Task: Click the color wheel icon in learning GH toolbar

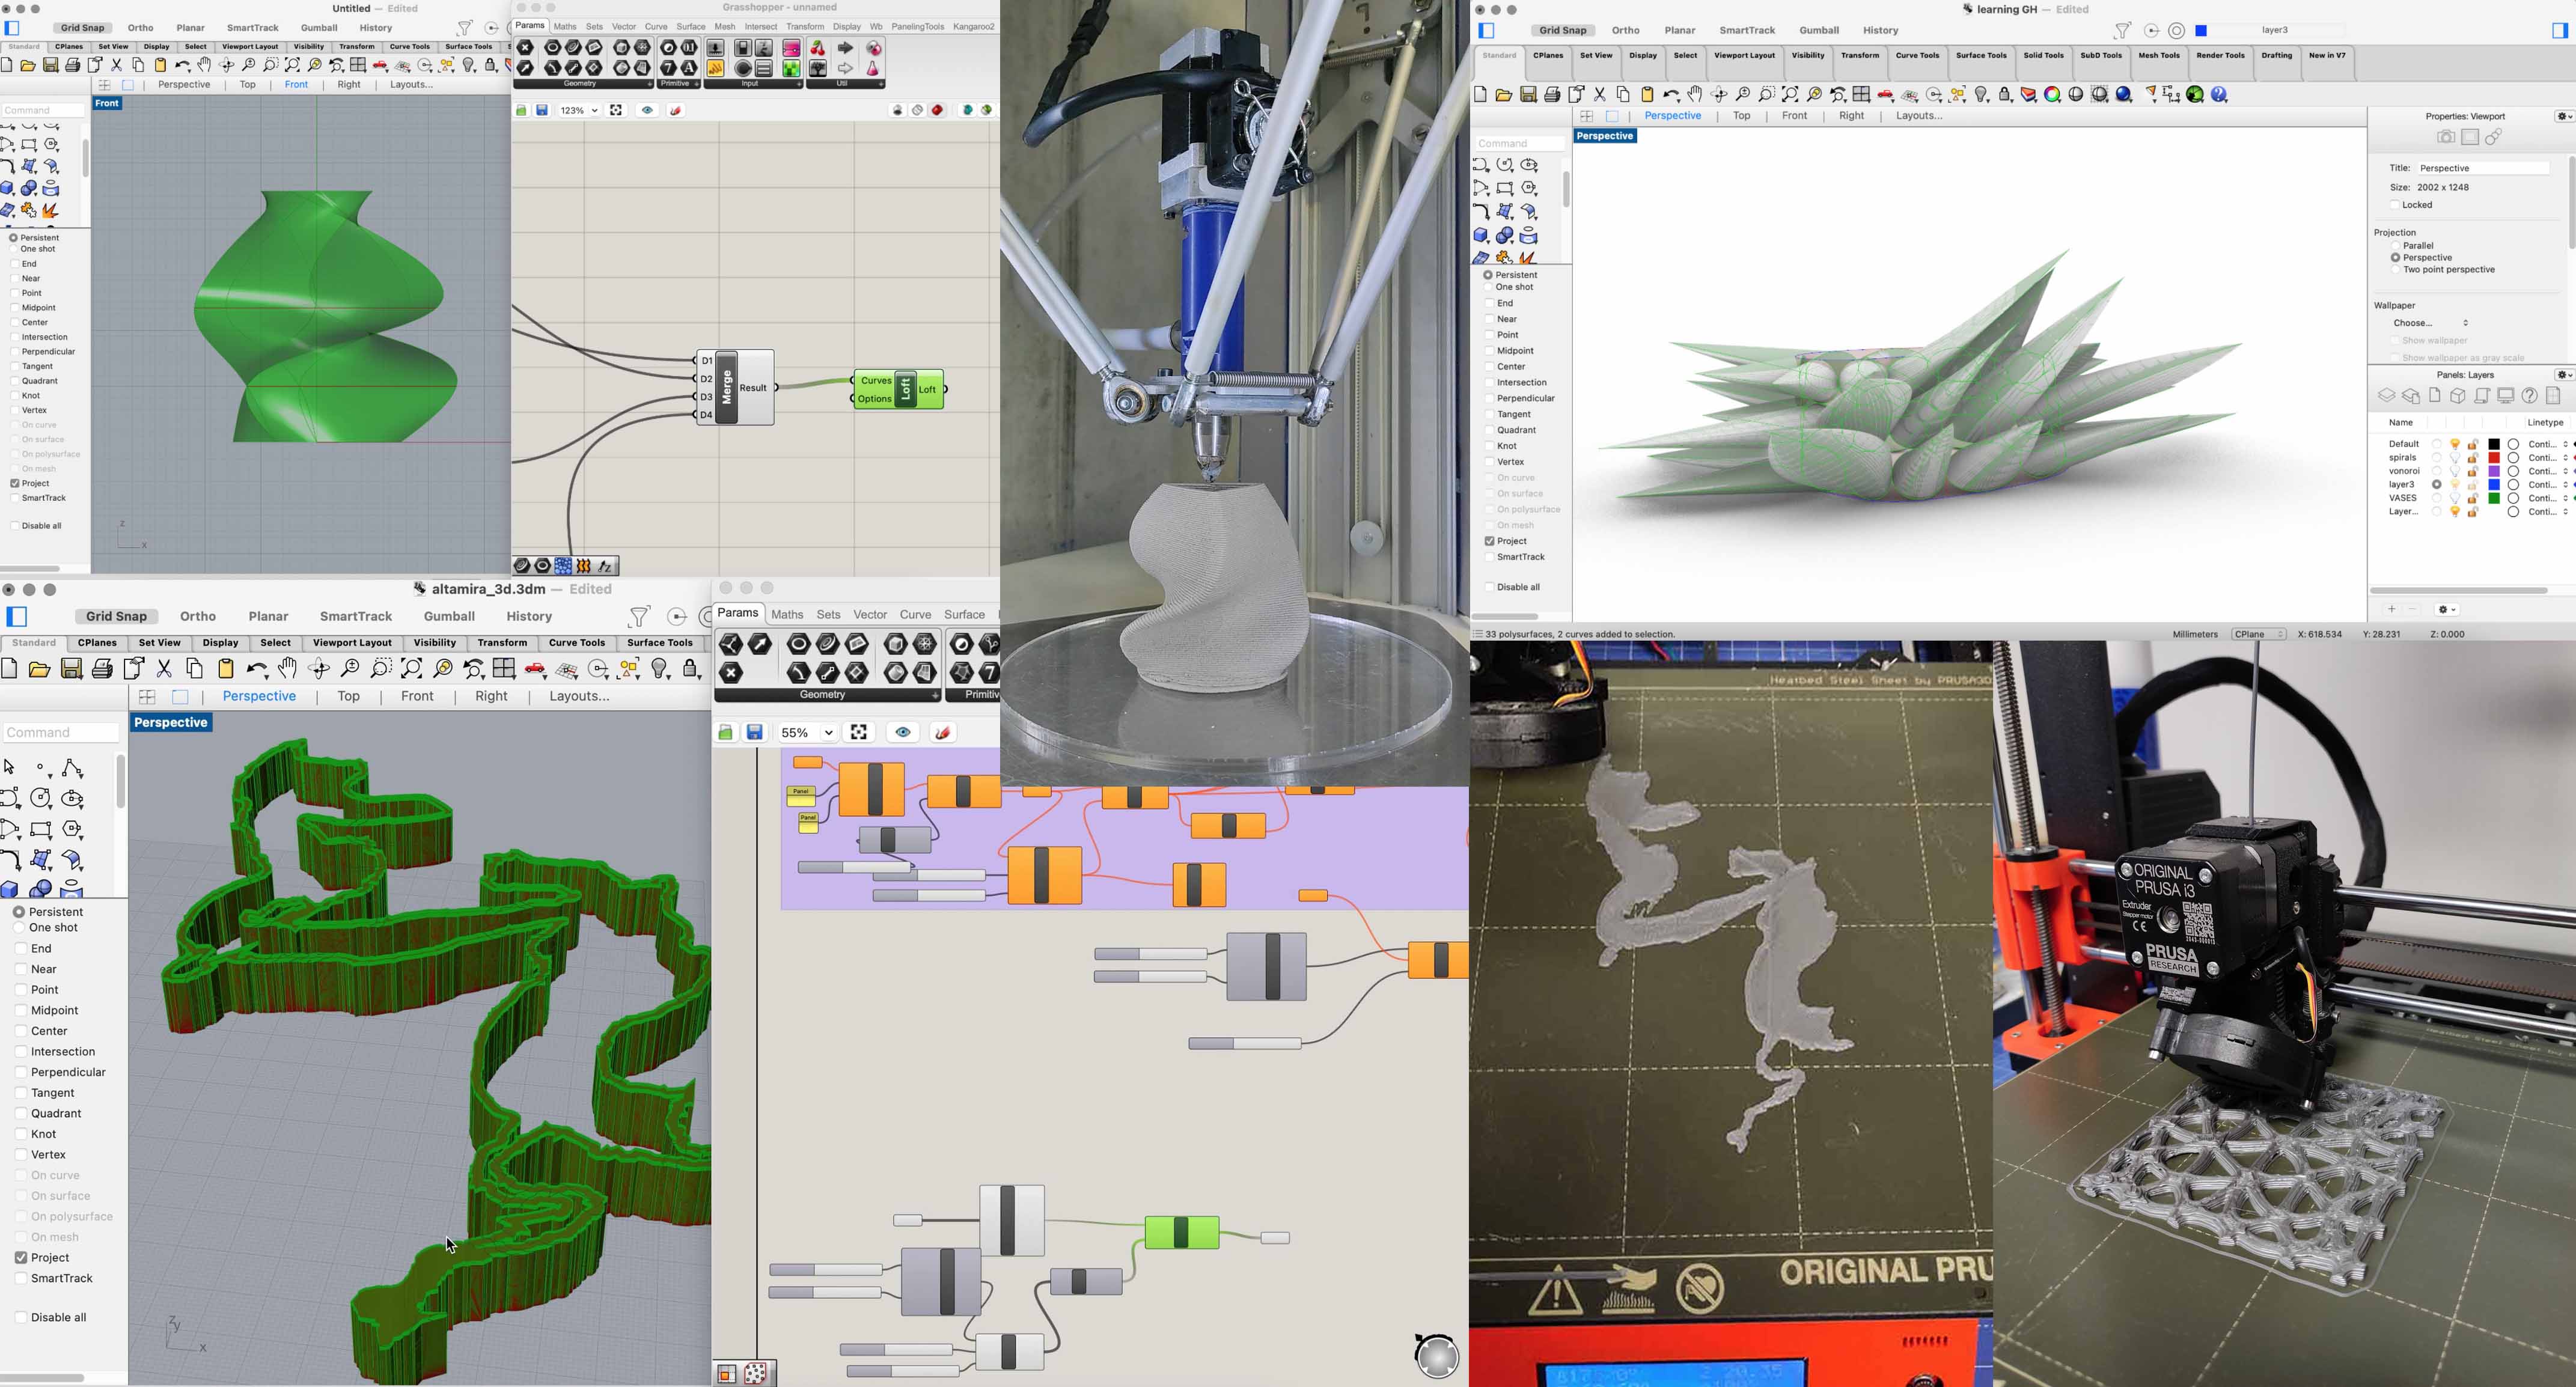Action: click(2052, 95)
